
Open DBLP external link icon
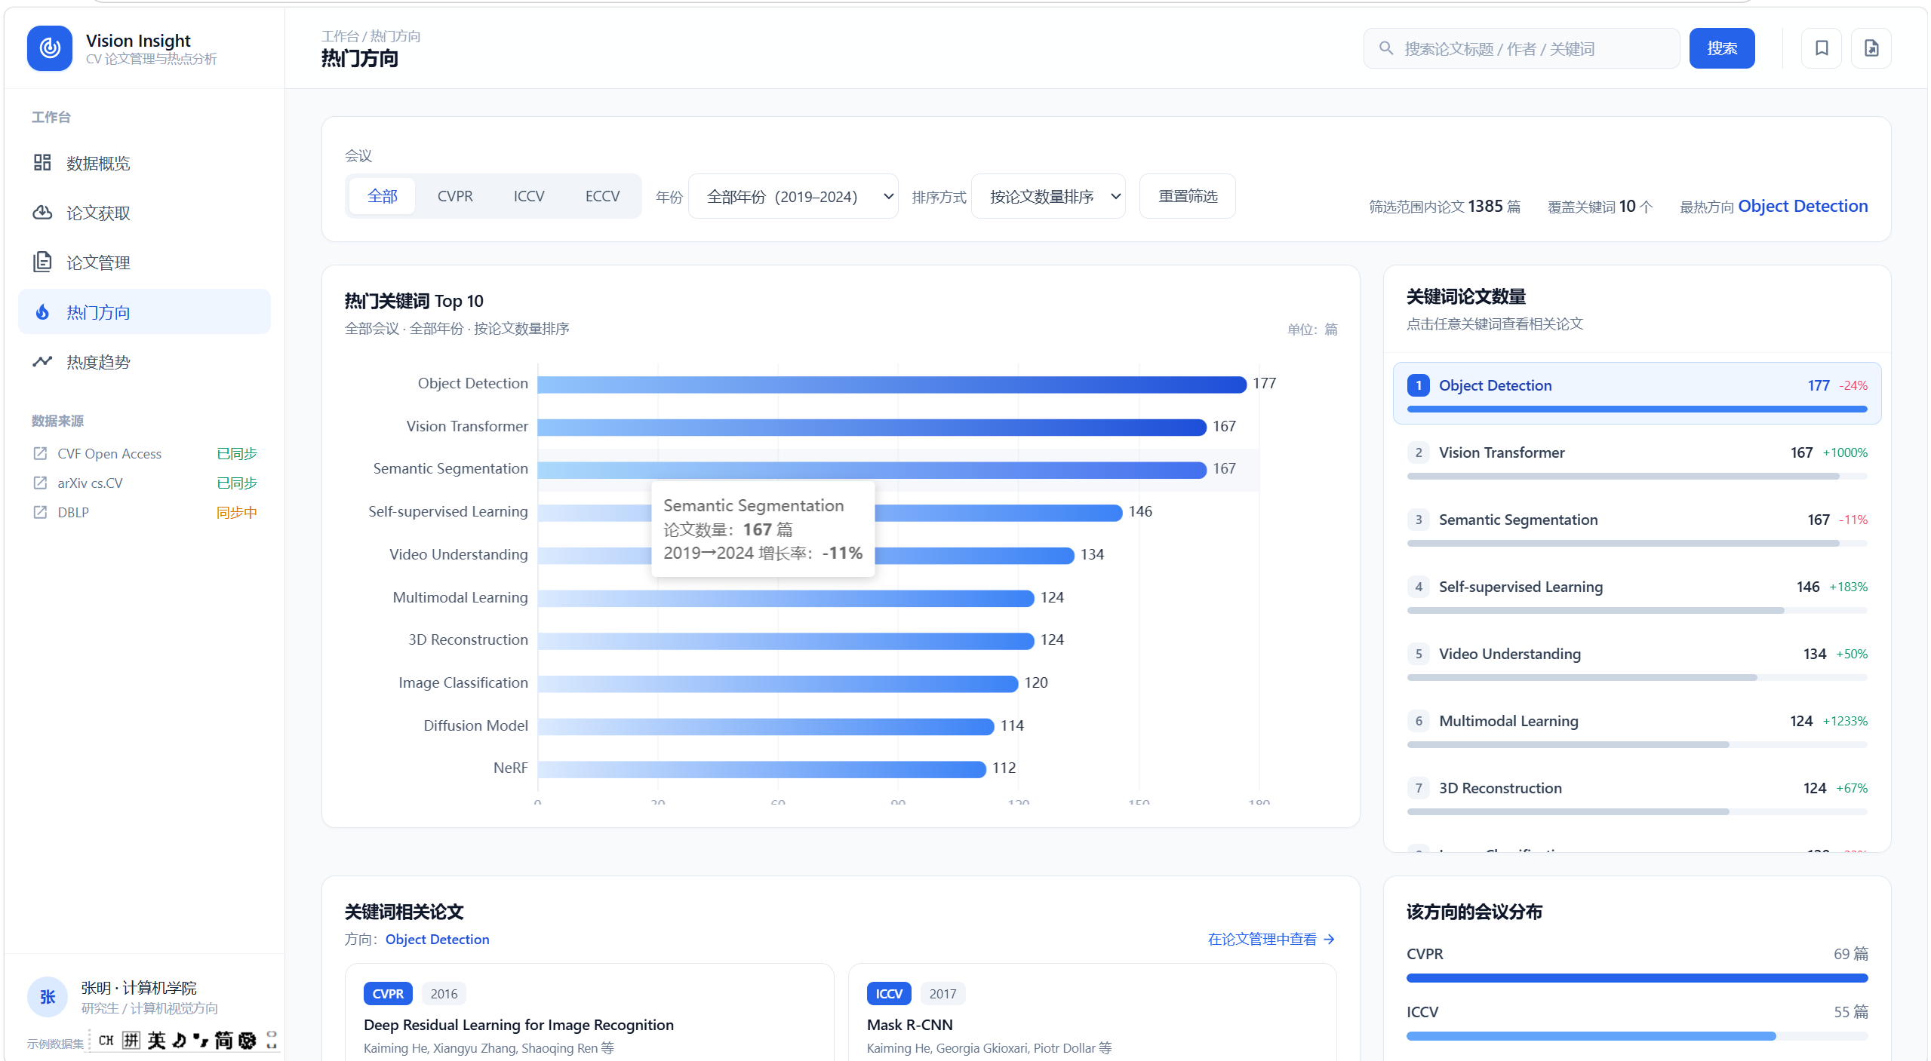[40, 512]
